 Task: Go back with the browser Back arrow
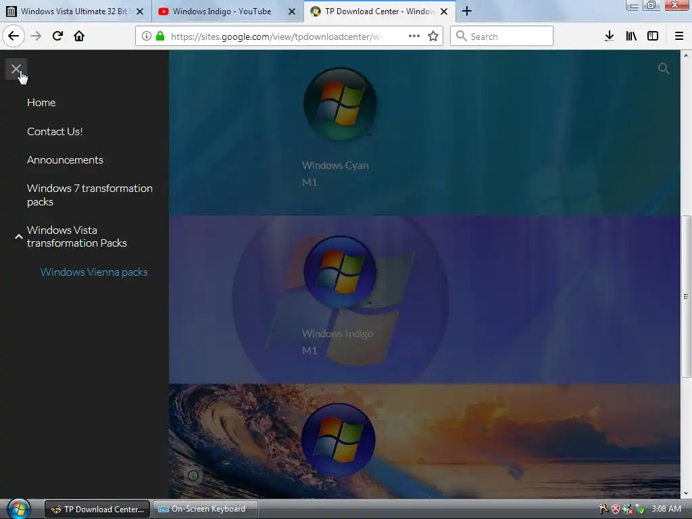[x=14, y=36]
